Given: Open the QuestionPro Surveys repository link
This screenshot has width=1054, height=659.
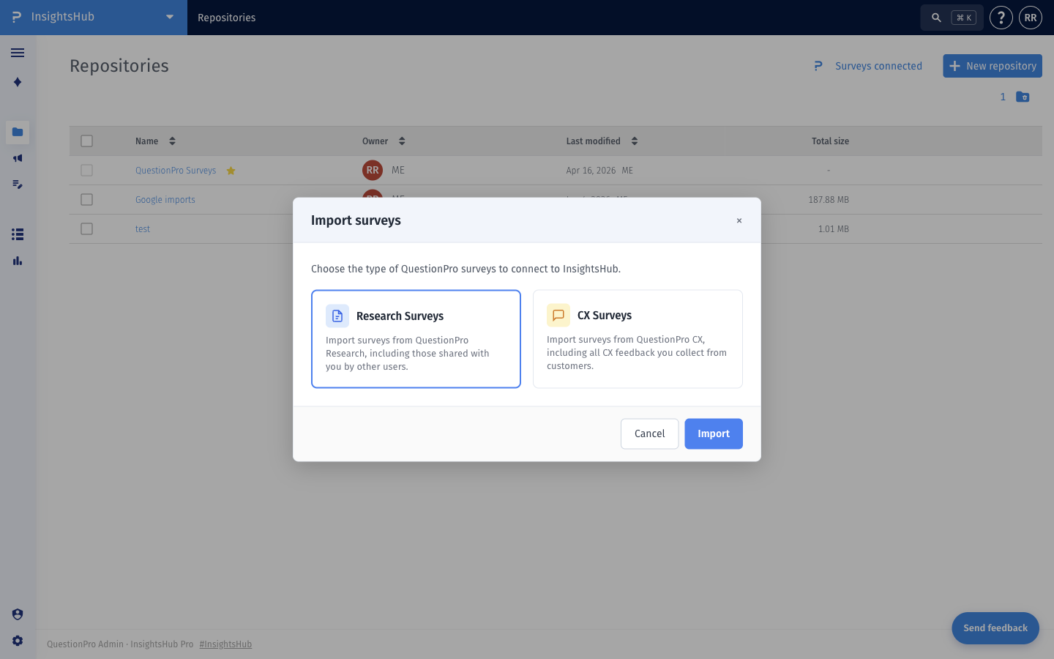Looking at the screenshot, I should pyautogui.click(x=176, y=171).
